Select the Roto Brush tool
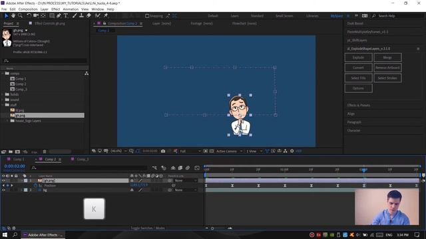The width and height of the screenshot is (426, 239). 98,16
